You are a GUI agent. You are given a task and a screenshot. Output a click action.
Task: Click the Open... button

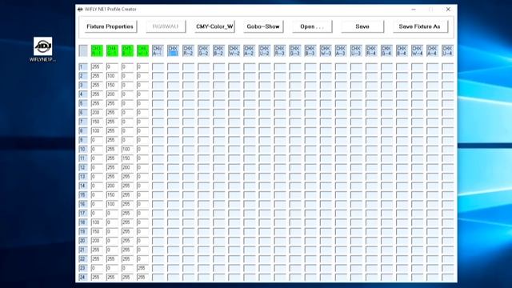(x=312, y=26)
